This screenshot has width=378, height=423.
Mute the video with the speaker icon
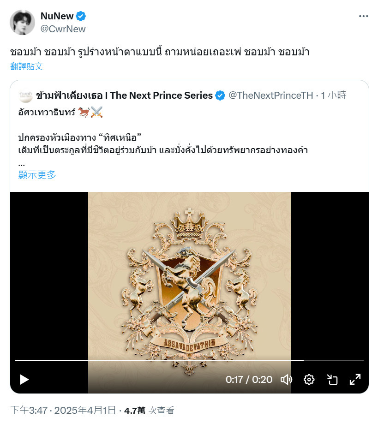(287, 380)
